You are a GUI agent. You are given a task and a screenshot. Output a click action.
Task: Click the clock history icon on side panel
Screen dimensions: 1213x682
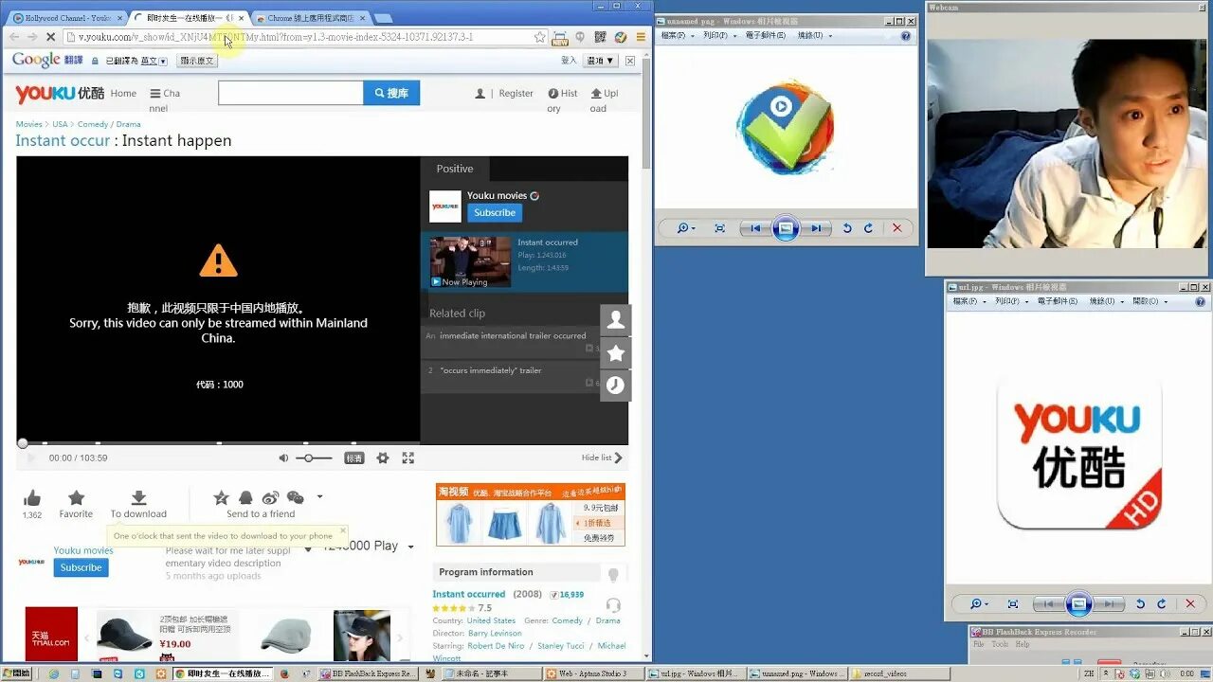(616, 386)
